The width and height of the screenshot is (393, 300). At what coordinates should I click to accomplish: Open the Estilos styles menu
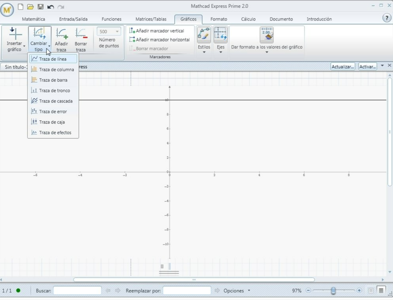204,40
